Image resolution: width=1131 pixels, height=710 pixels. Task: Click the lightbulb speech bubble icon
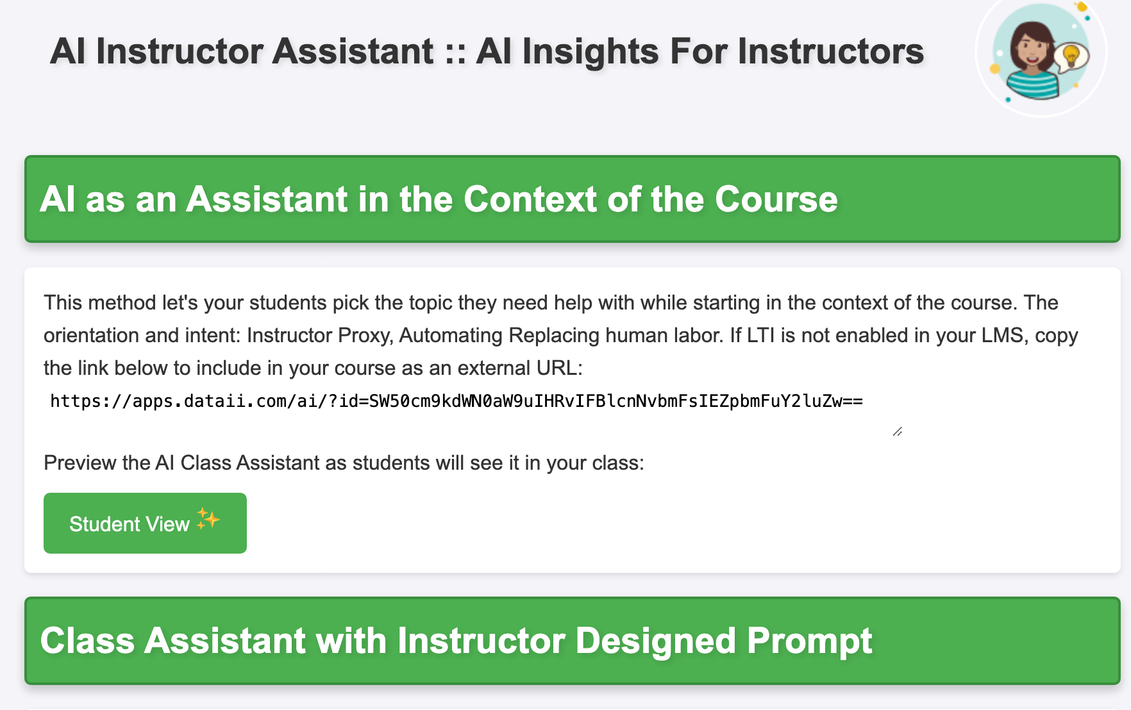coord(1071,56)
